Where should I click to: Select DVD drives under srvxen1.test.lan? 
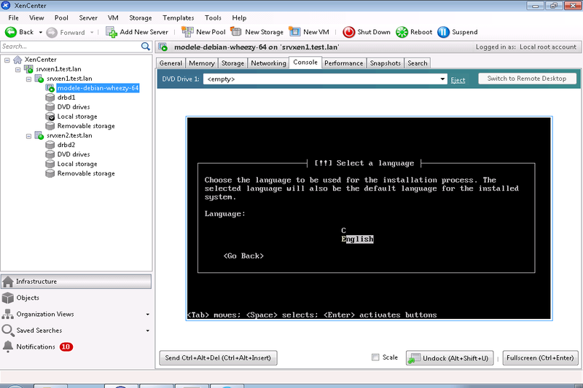(x=74, y=107)
